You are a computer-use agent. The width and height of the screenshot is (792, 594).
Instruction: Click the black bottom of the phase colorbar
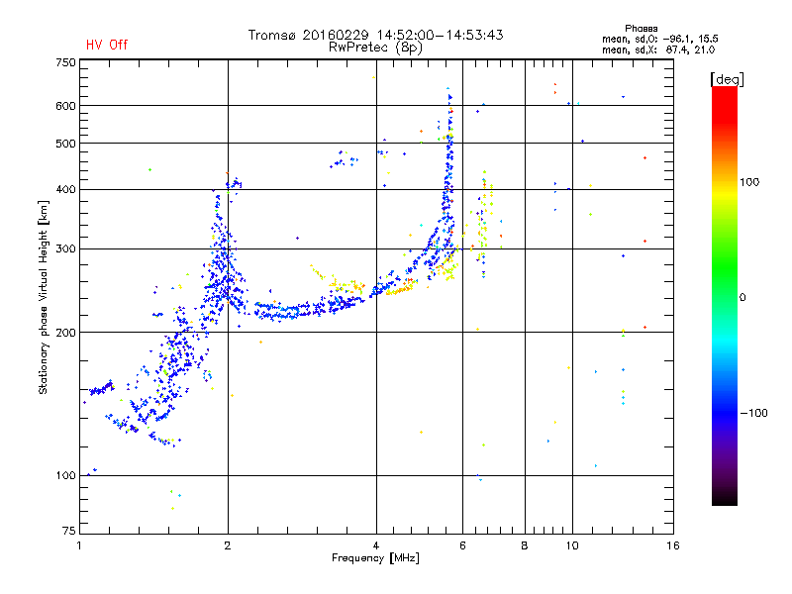click(x=725, y=498)
